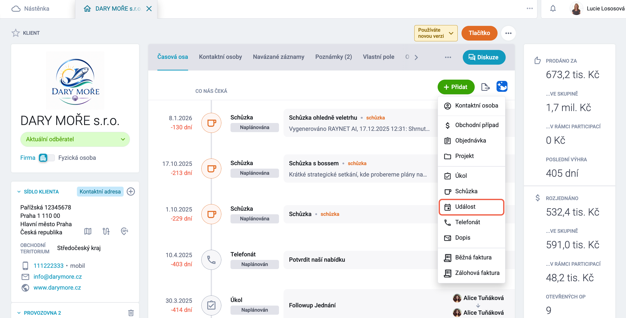Open route planning icon for address
626x318 pixels.
click(106, 231)
